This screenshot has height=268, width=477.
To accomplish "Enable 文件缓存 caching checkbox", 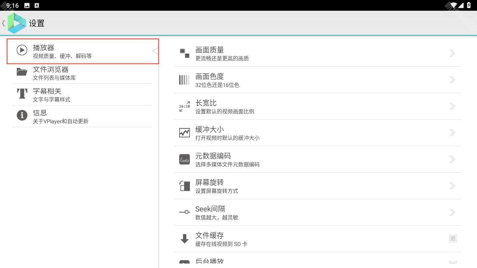I will point(453,238).
